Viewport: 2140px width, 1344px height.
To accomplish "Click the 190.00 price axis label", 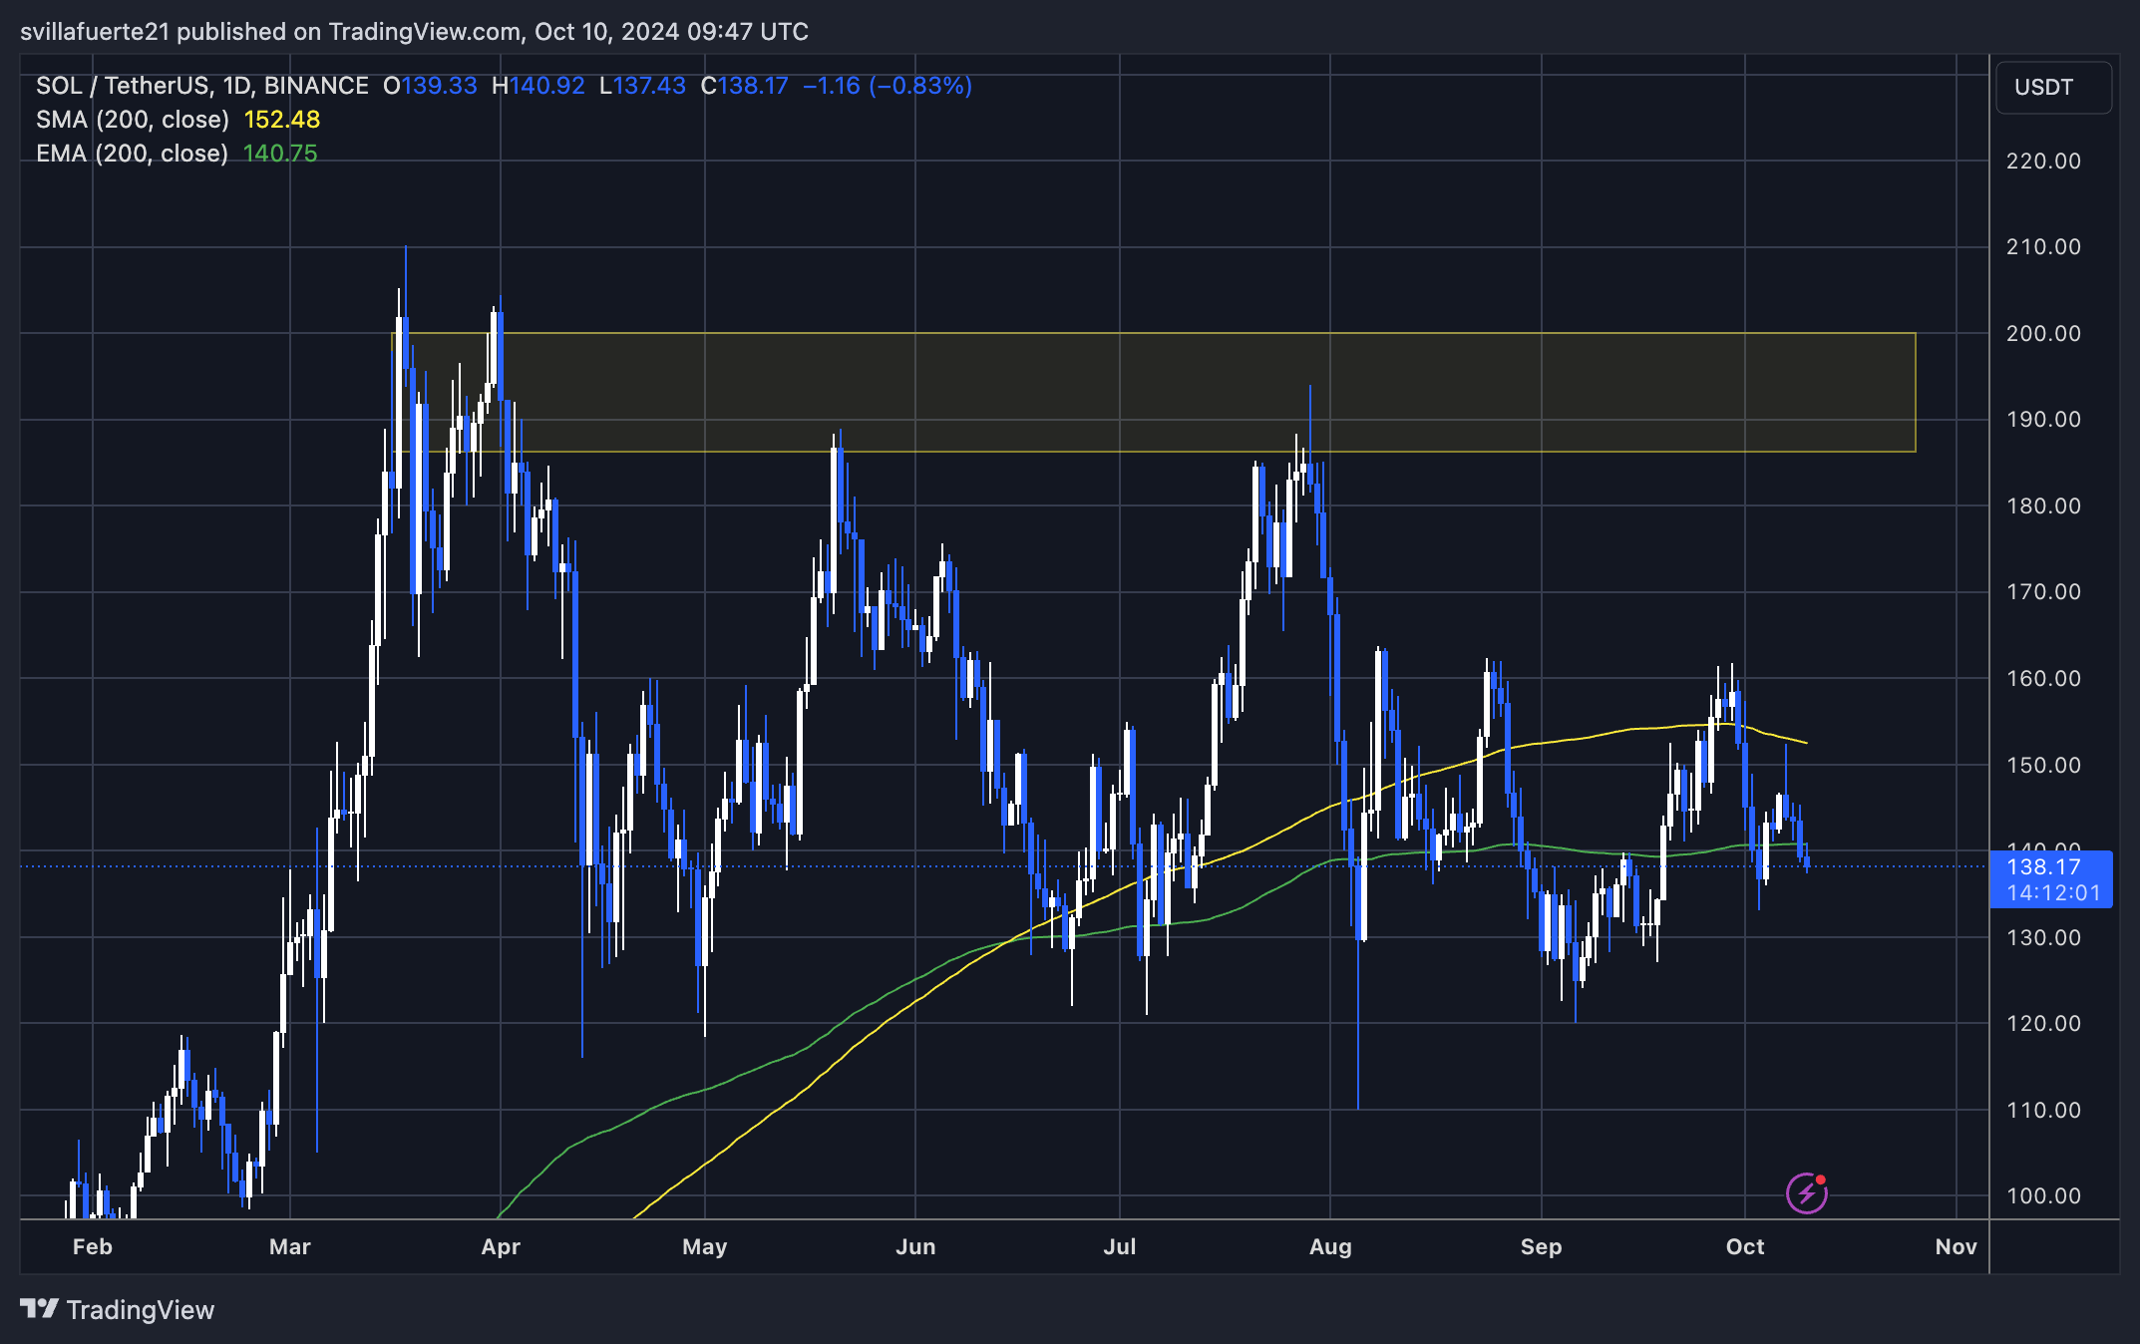I will pos(2043,419).
